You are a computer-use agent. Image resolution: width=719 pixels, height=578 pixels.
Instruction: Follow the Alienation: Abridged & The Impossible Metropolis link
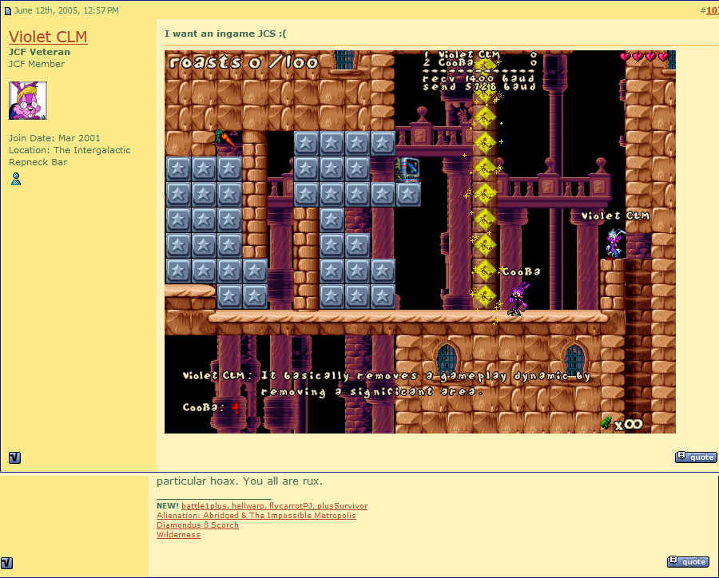(256, 515)
